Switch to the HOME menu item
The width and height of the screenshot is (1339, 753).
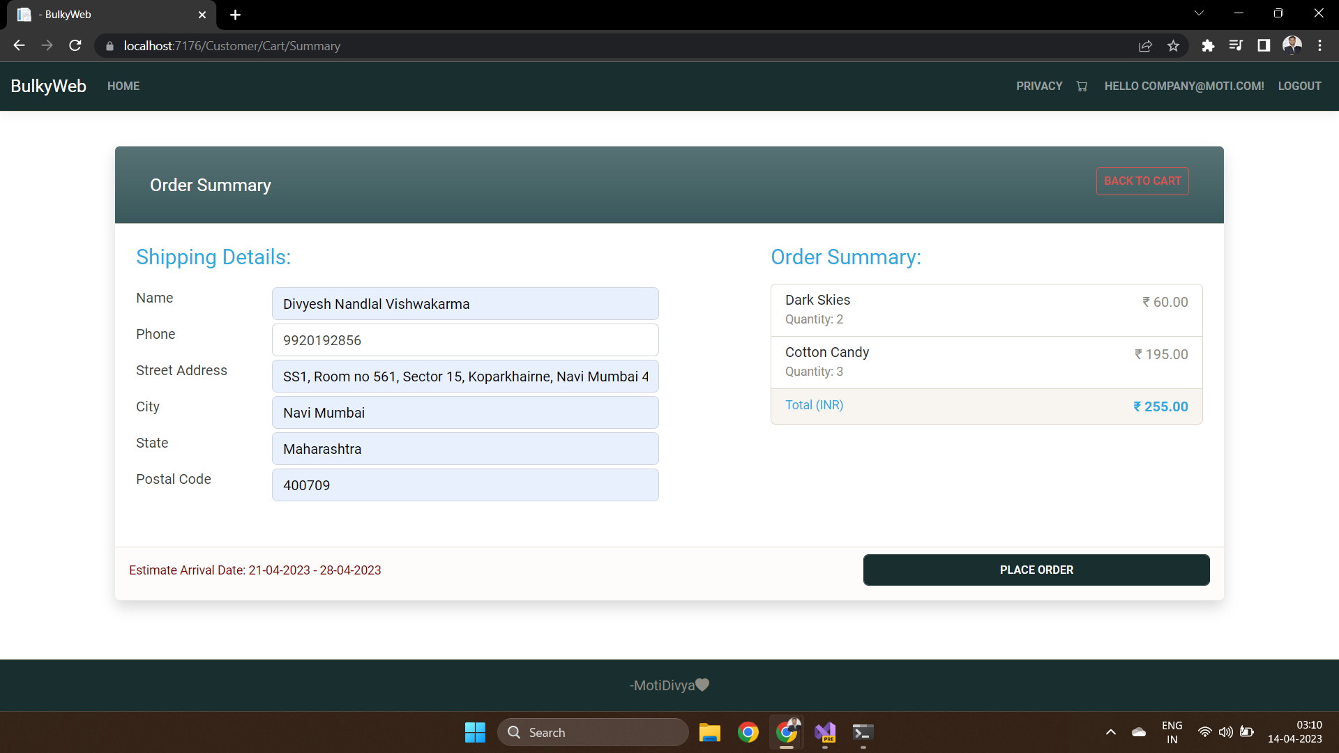click(123, 86)
